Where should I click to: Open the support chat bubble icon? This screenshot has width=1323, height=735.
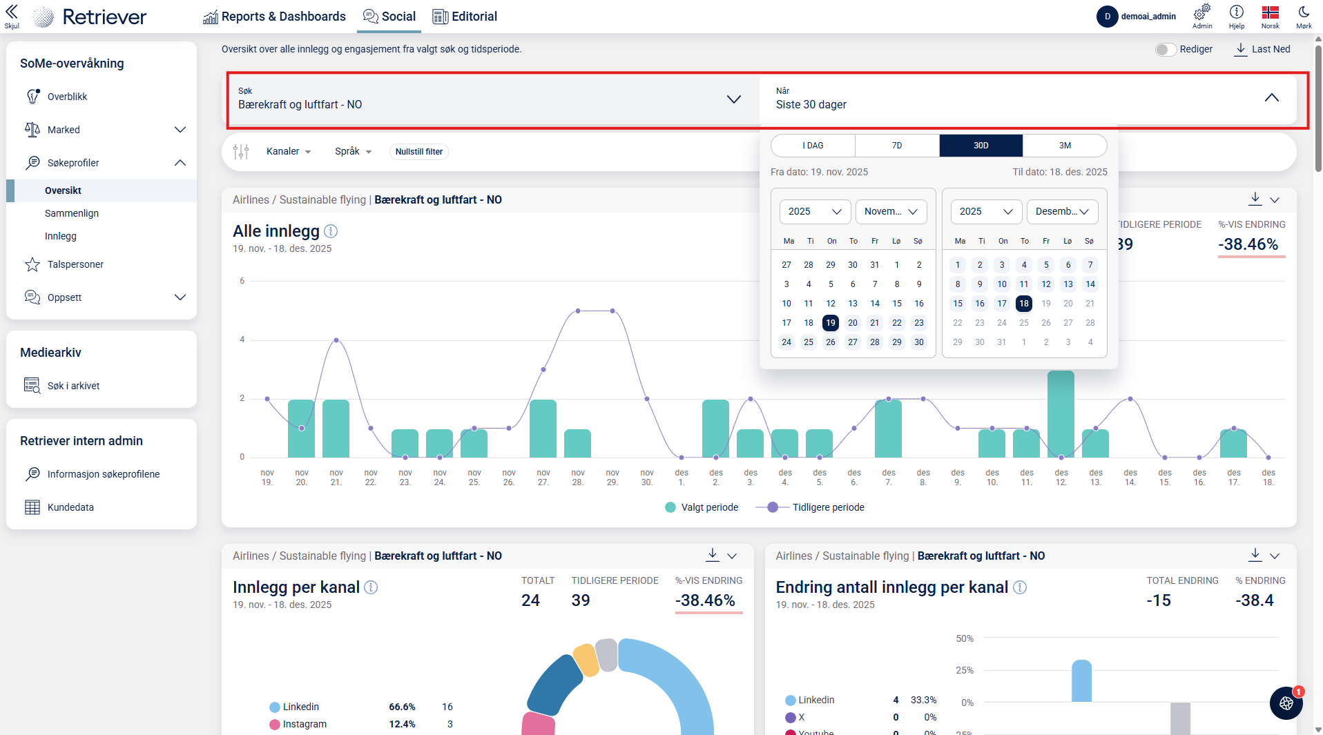click(1286, 703)
